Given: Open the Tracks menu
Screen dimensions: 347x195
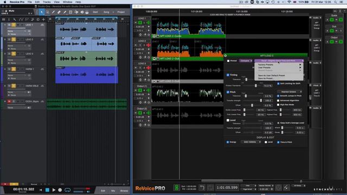Looking at the screenshot, I should point(47,2).
